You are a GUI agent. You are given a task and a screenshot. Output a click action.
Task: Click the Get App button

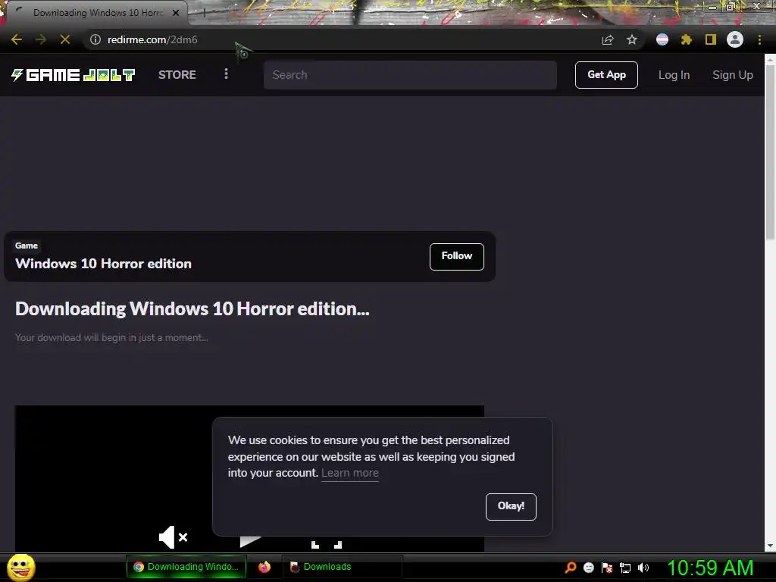coord(606,75)
